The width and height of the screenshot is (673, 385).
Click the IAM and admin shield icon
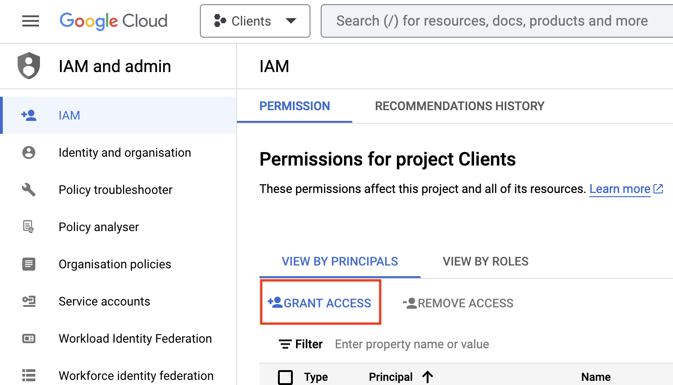(x=29, y=66)
